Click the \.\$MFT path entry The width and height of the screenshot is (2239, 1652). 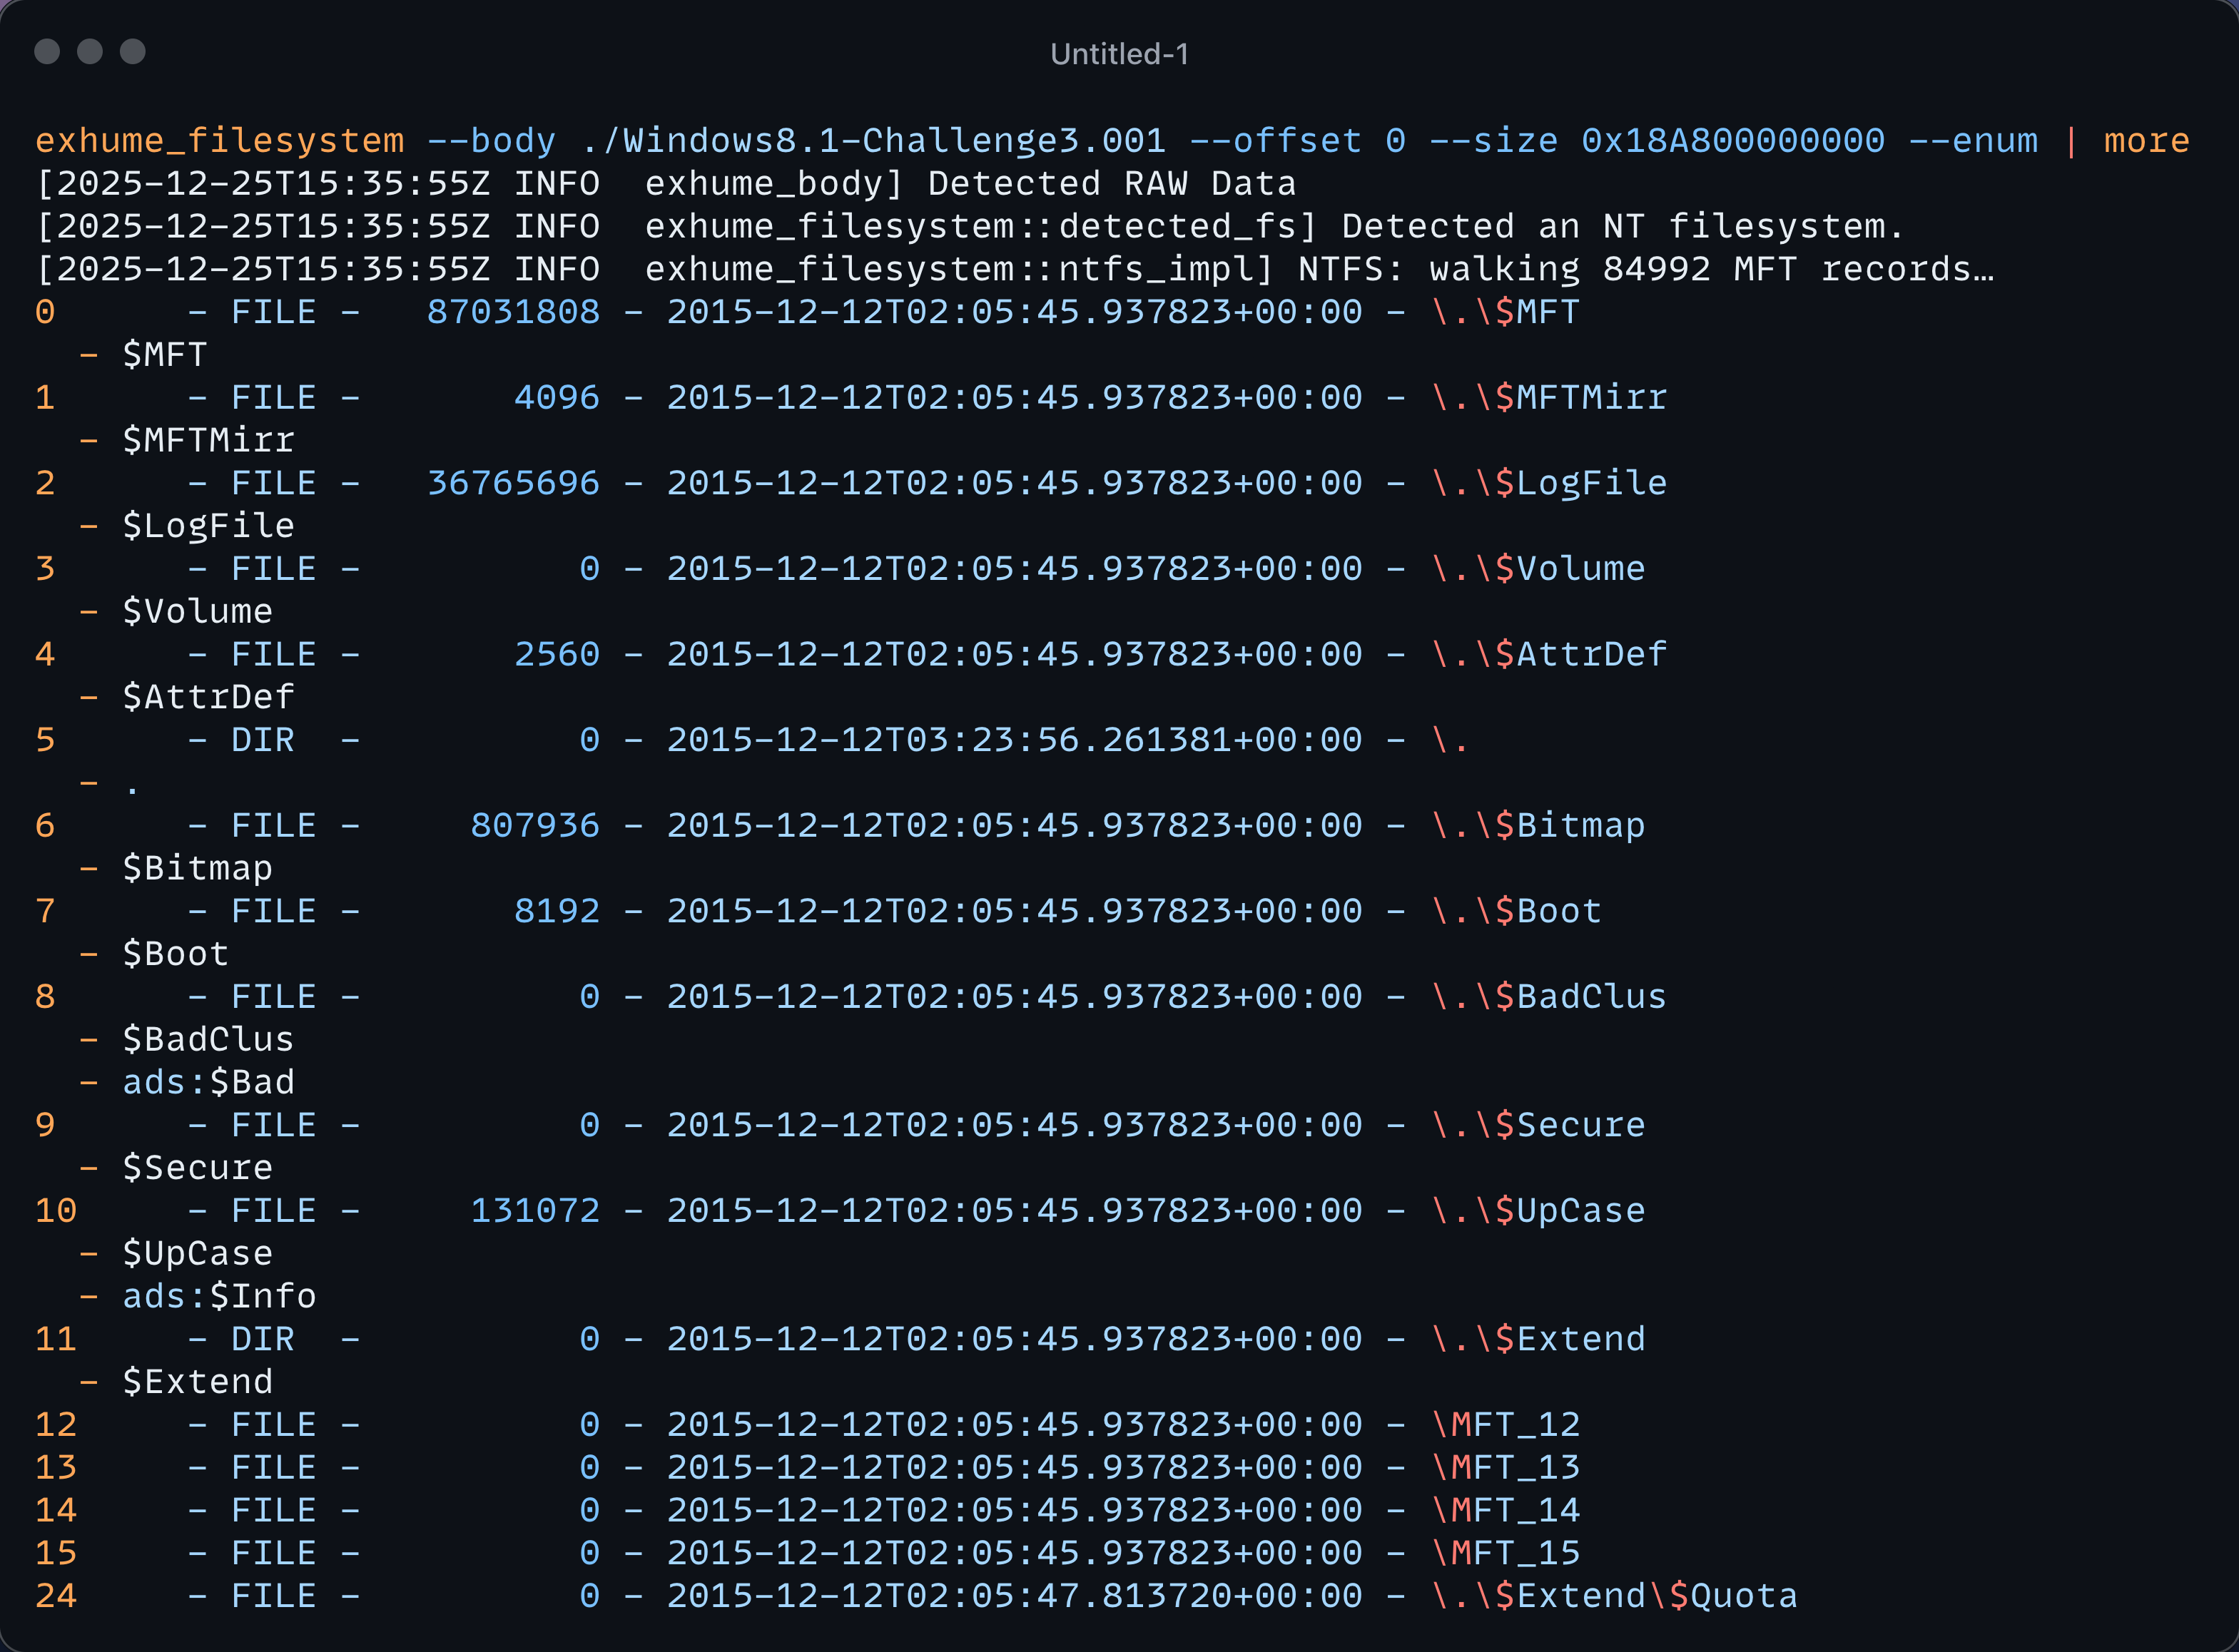[x=1505, y=312]
